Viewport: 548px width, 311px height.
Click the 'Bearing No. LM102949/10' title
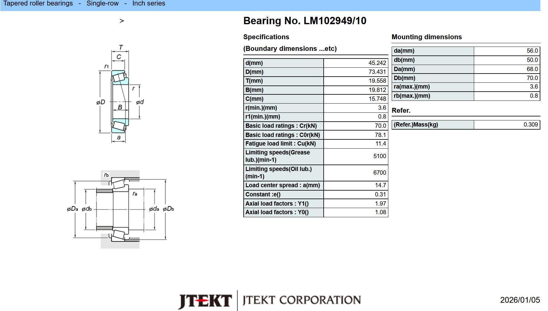[x=305, y=21]
